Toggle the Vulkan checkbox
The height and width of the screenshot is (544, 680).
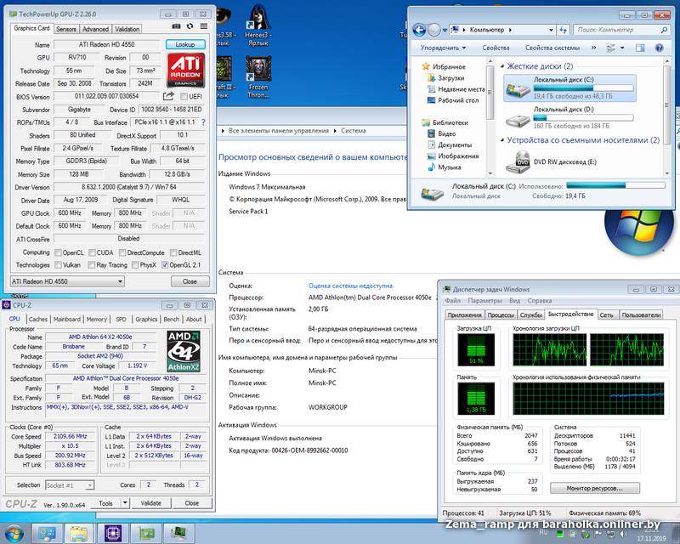coord(58,264)
